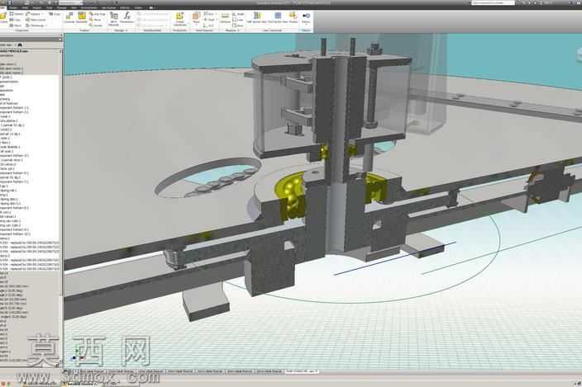Launch the Shrinkwrap tool
The width and height of the screenshot is (582, 387).
tap(34, 26)
